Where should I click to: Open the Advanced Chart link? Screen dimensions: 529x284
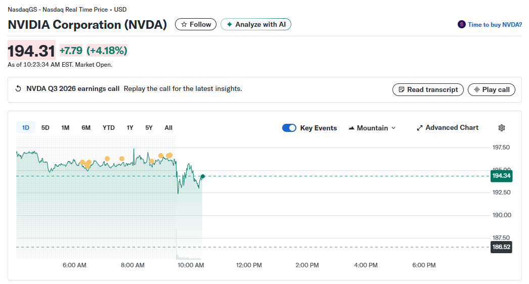[x=448, y=127]
